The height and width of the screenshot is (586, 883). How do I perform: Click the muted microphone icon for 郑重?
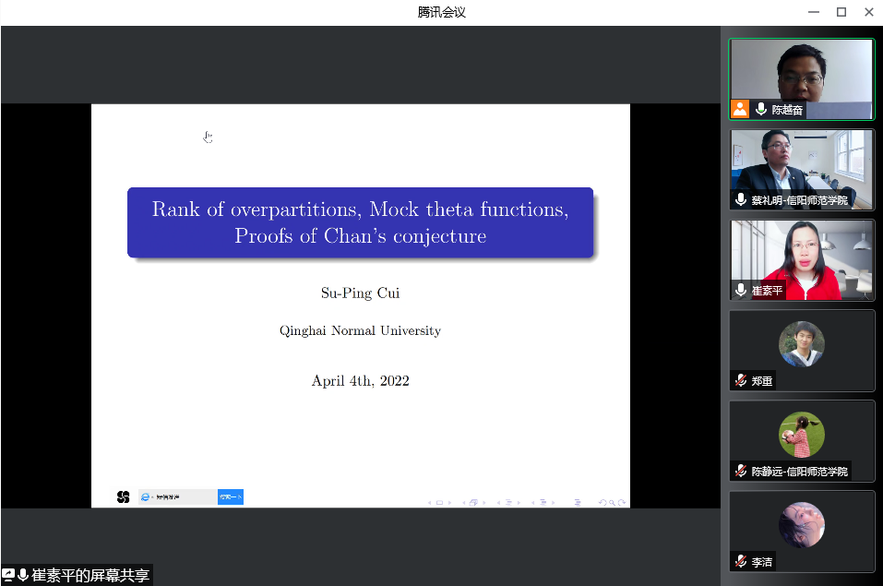pos(741,380)
